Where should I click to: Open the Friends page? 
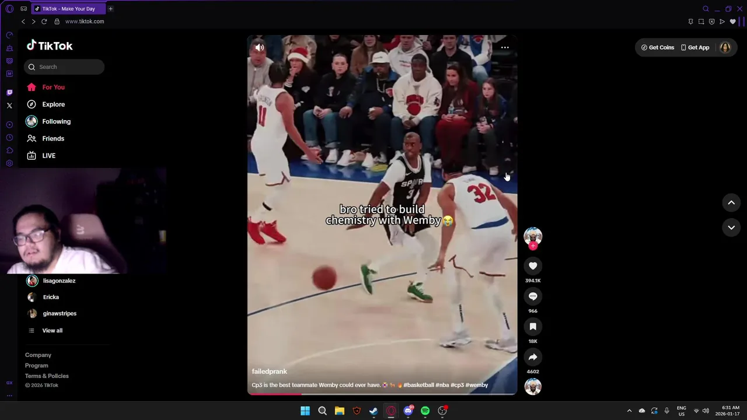(46, 138)
